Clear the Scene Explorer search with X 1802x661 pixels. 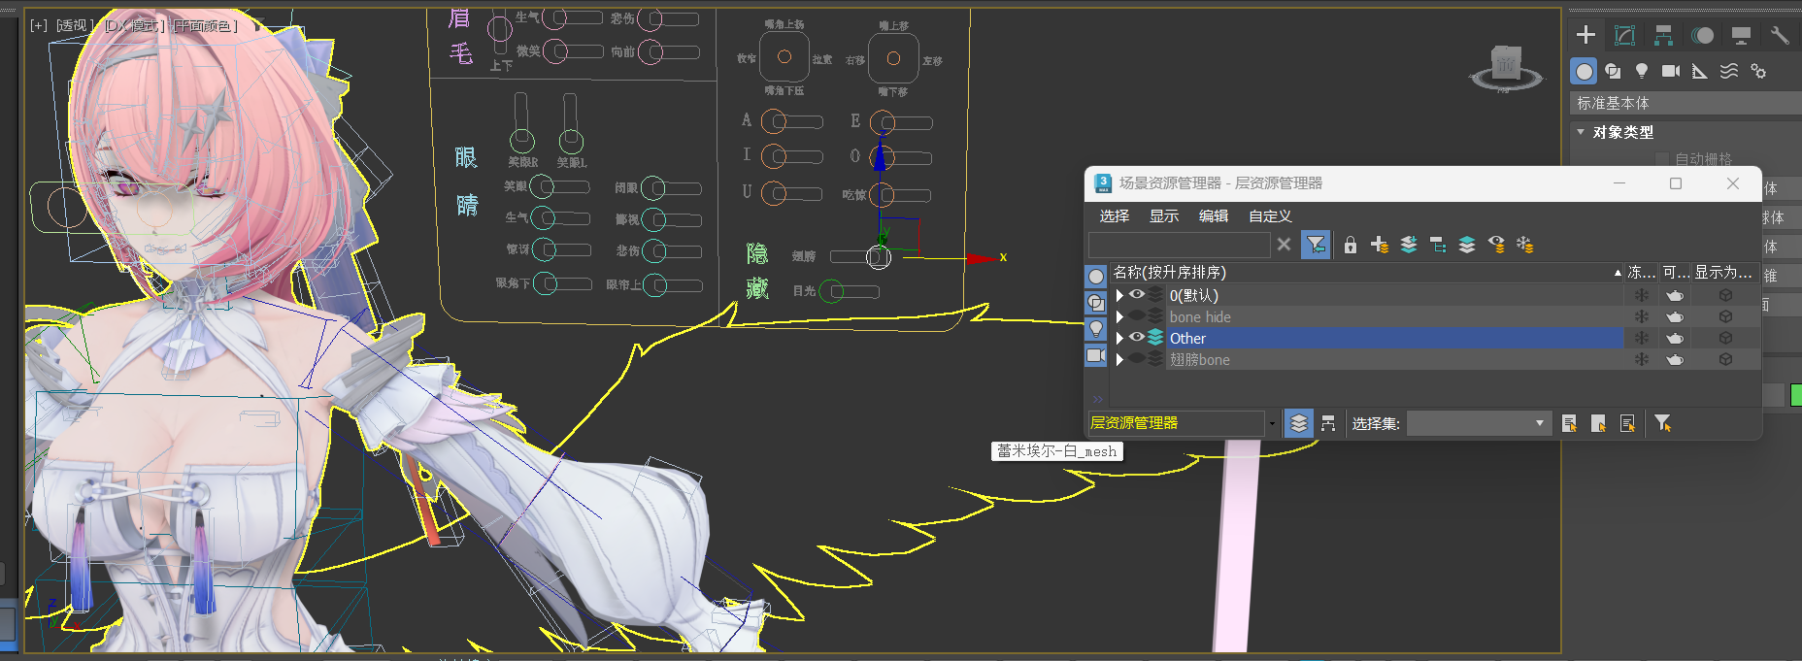pyautogui.click(x=1284, y=245)
